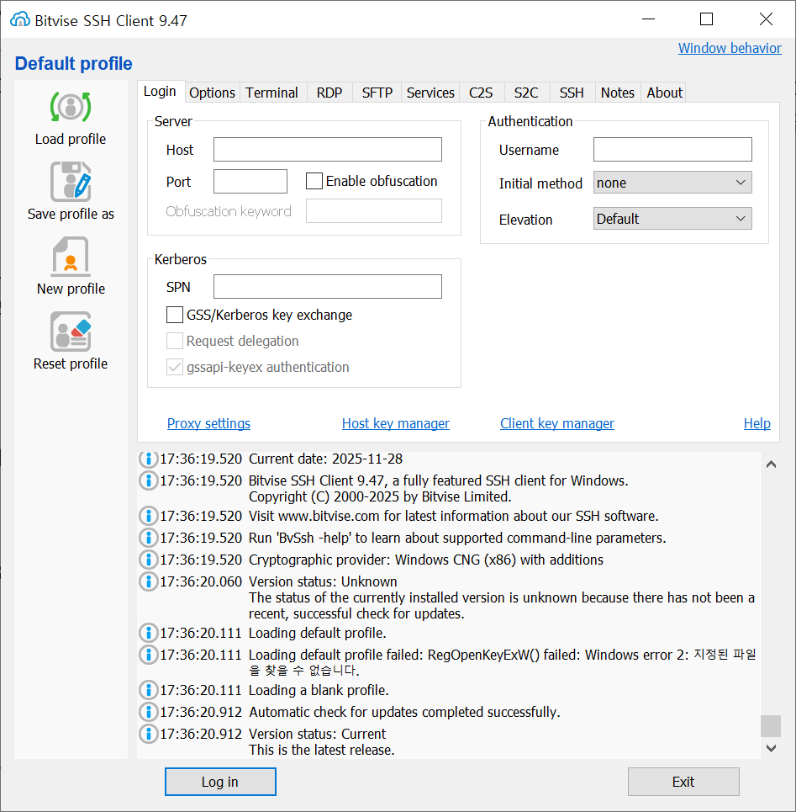
Task: Open Proxy settings link
Action: click(208, 423)
